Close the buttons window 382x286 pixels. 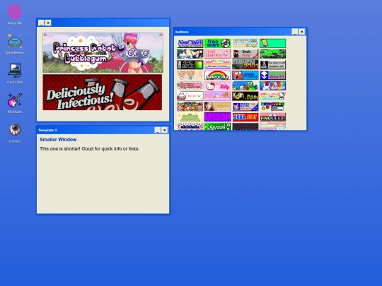[302, 32]
